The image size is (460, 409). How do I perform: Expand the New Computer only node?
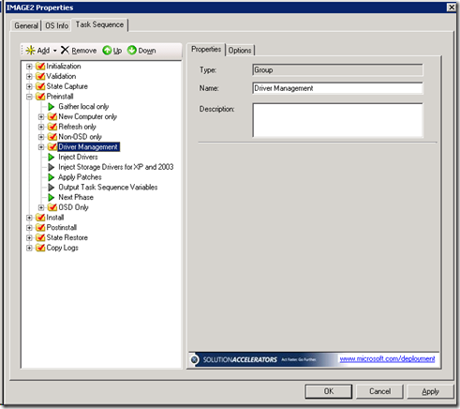tap(41, 117)
